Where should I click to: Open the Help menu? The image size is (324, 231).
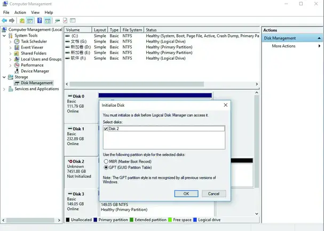[x=49, y=12]
